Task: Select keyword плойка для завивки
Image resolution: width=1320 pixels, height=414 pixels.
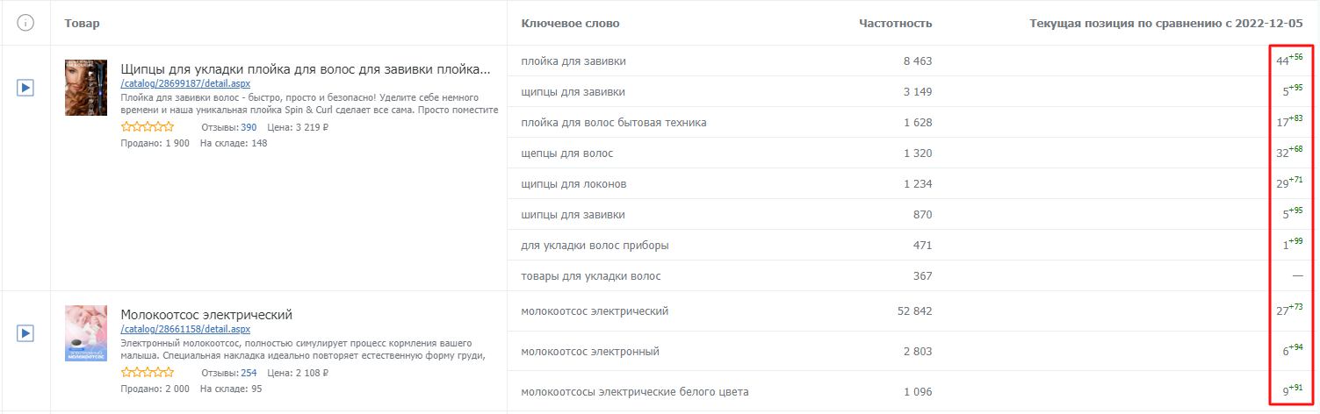Action: pyautogui.click(x=573, y=61)
